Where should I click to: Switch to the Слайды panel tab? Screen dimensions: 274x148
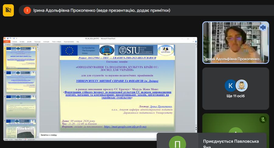point(8,45)
